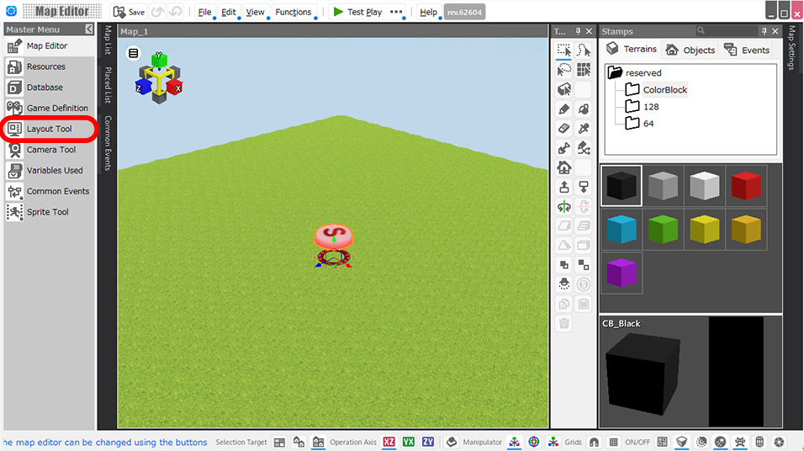Click the Save button
Screen dimensions: 804x451
(x=129, y=12)
